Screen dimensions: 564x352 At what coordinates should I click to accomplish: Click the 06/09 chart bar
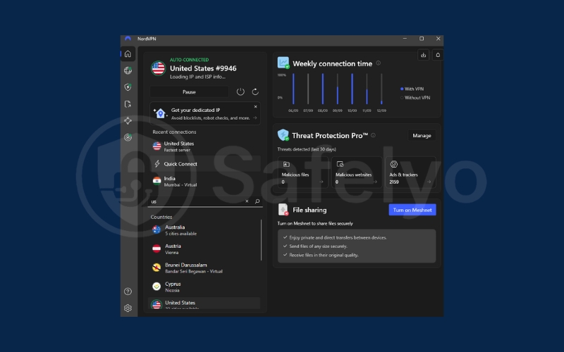[293, 89]
